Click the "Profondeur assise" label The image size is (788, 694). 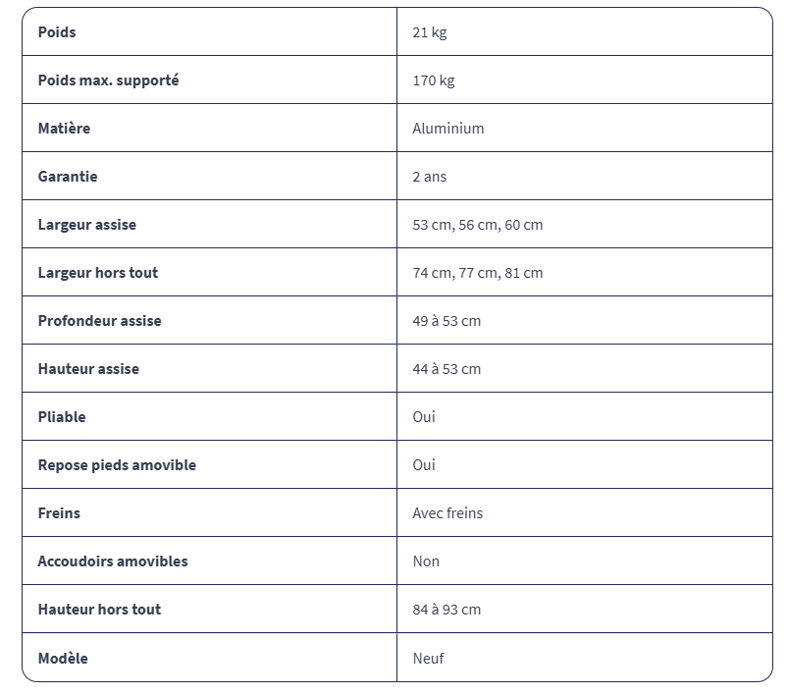click(100, 321)
